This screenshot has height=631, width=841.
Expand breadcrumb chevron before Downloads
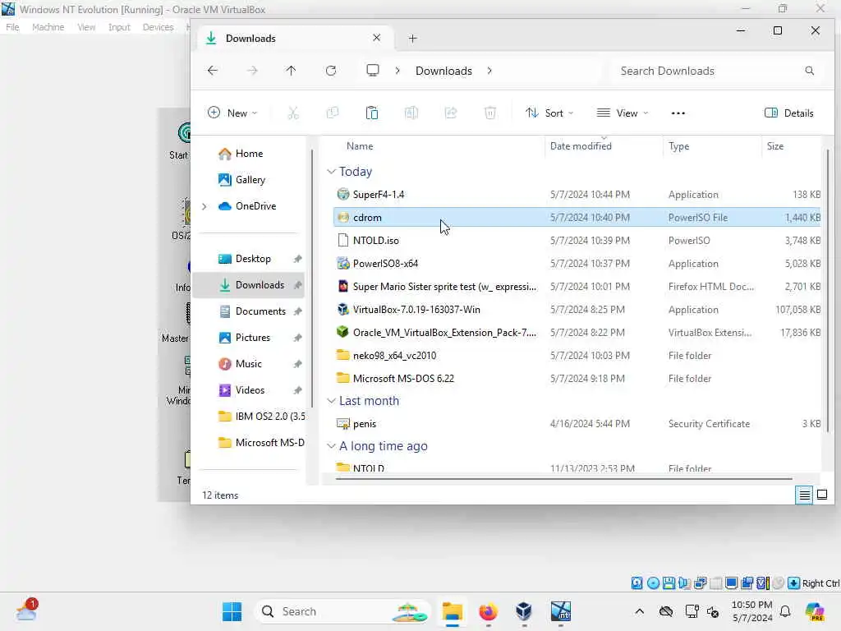398,71
